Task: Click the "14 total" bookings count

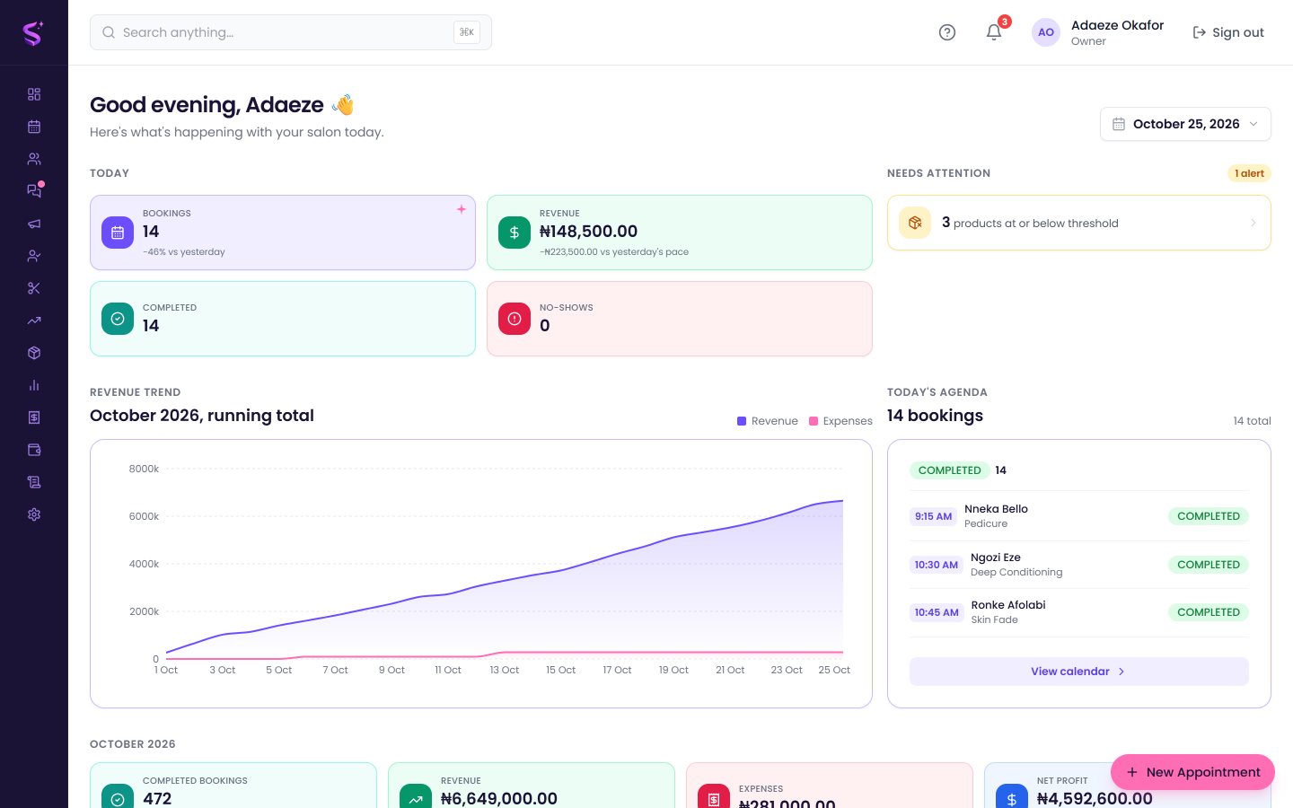Action: pos(1252,421)
